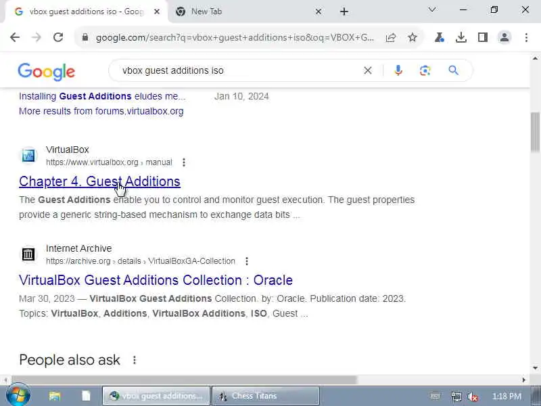The image size is (541, 406).
Task: Select the Chrome taskbar button
Action: 156,396
